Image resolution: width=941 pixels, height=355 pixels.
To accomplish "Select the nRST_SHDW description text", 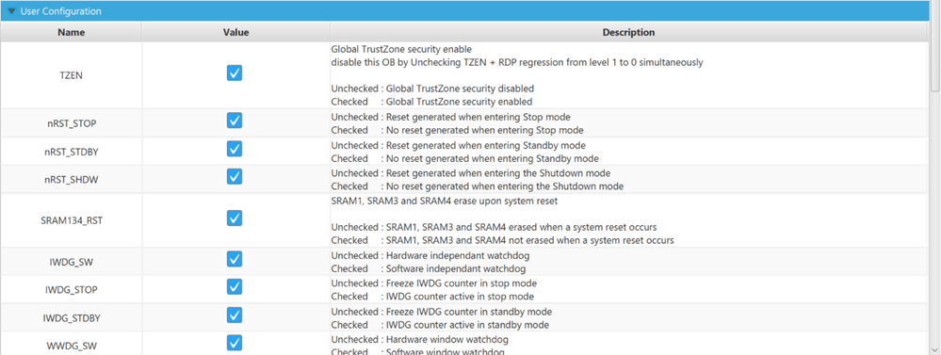I will [x=478, y=179].
